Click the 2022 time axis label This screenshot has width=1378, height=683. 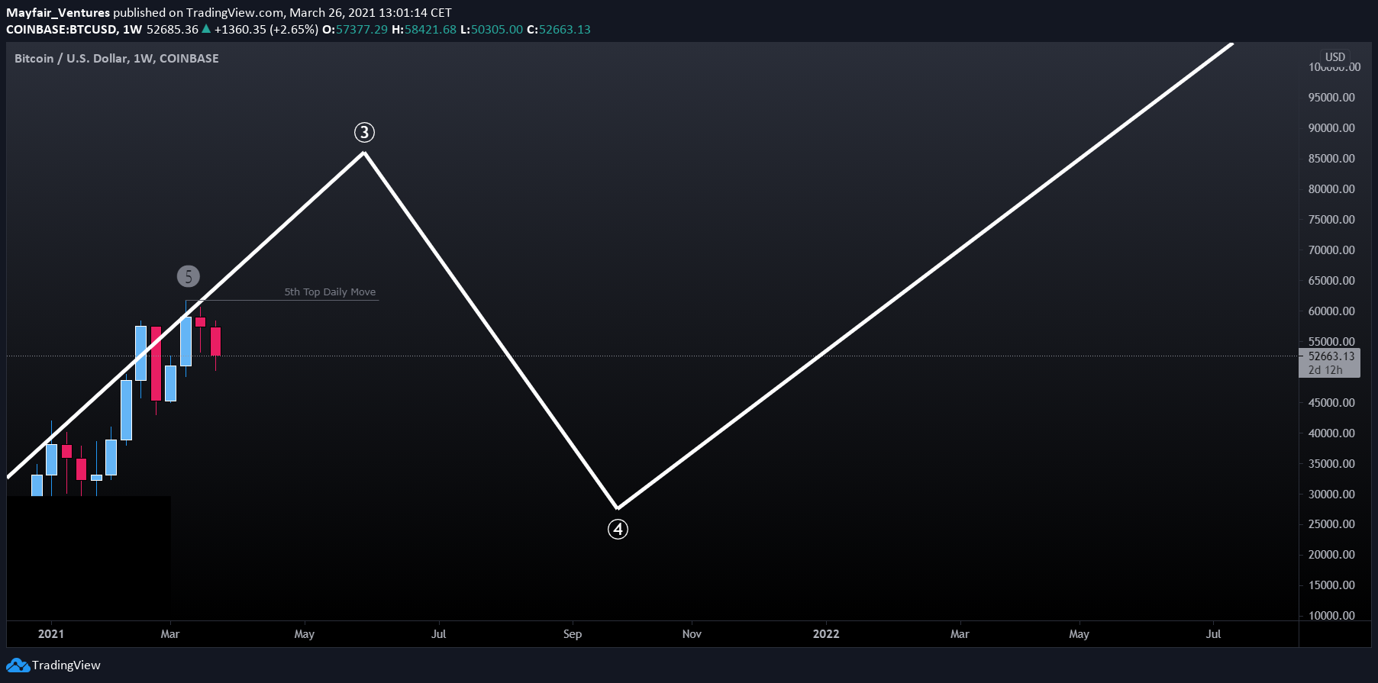click(826, 634)
